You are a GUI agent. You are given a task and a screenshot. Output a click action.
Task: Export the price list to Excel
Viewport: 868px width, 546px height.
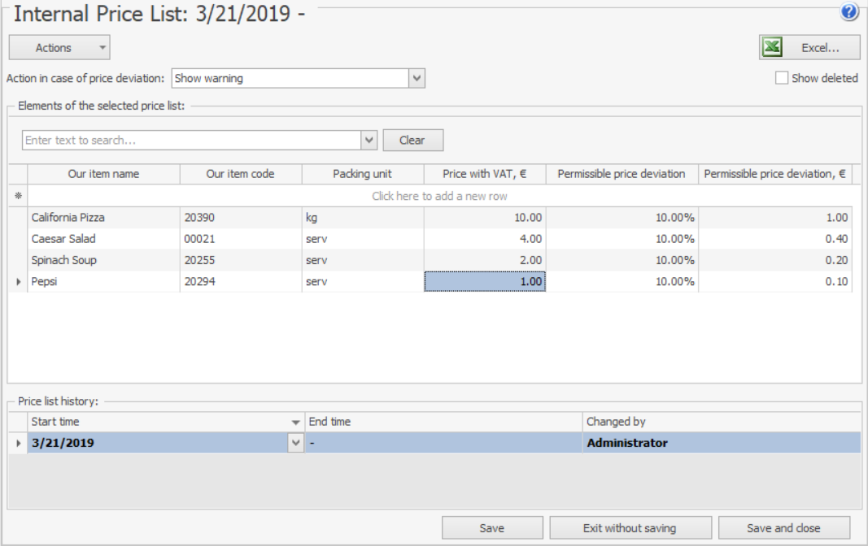pos(809,48)
